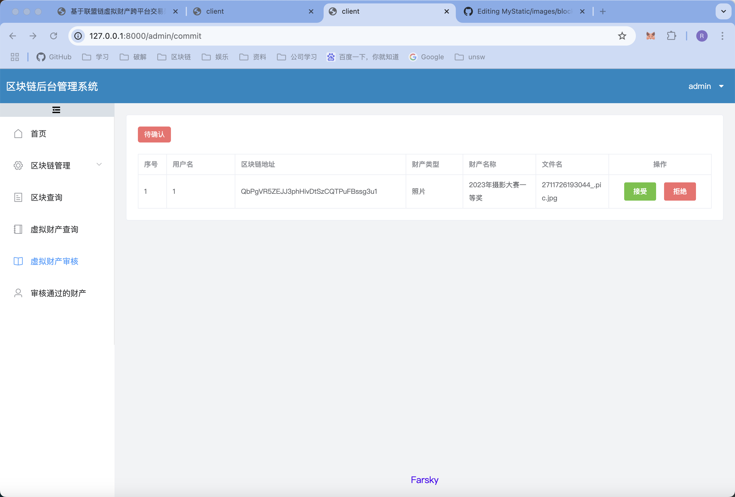Bookmark page with the star icon
The width and height of the screenshot is (735, 497).
[x=622, y=36]
